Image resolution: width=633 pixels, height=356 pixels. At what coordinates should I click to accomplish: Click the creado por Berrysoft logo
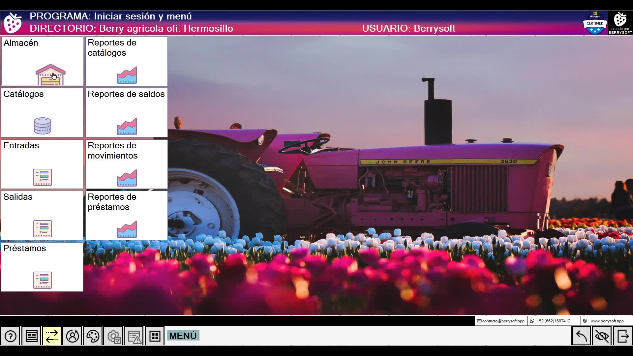click(620, 23)
